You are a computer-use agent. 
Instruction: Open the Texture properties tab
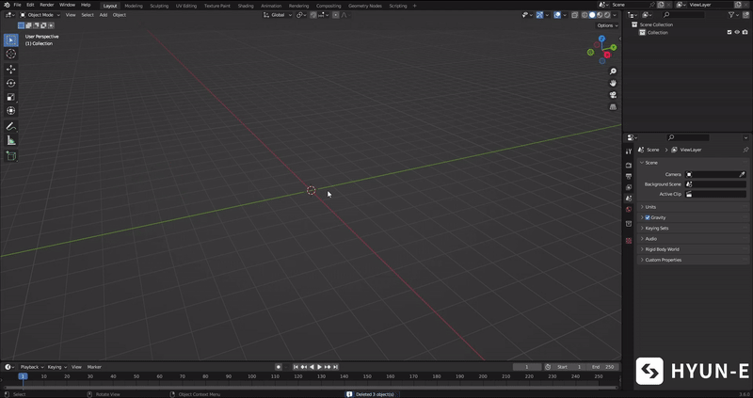tap(629, 241)
